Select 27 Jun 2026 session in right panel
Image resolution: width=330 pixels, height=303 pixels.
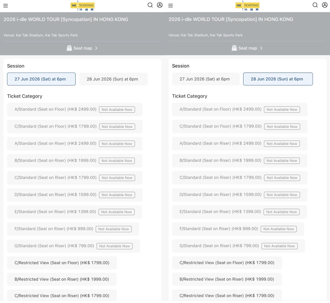click(x=206, y=79)
